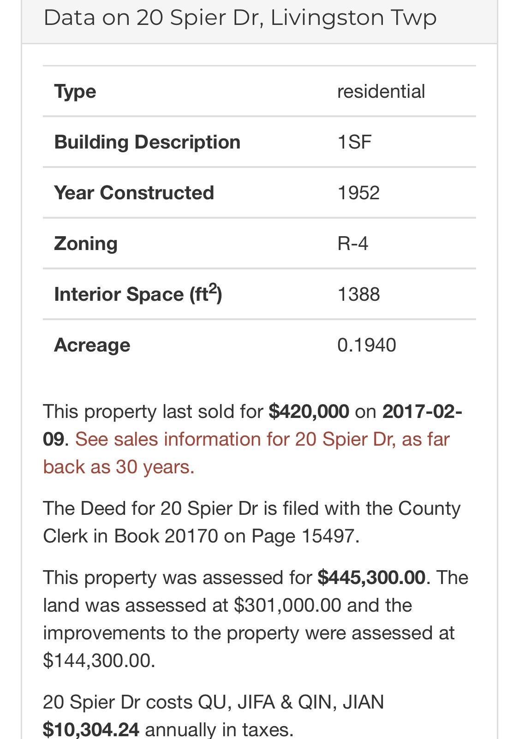
Task: Click the year value 1952
Action: pyautogui.click(x=358, y=193)
